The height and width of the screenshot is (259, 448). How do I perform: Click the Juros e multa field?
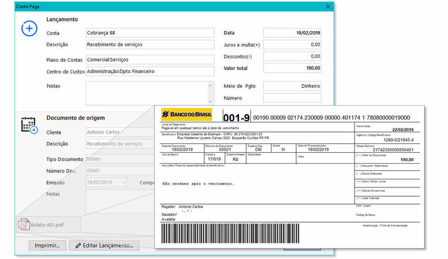click(x=292, y=45)
